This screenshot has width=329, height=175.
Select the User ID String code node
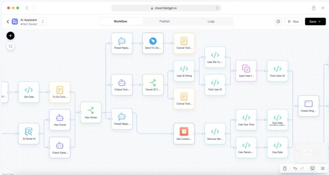point(184,71)
